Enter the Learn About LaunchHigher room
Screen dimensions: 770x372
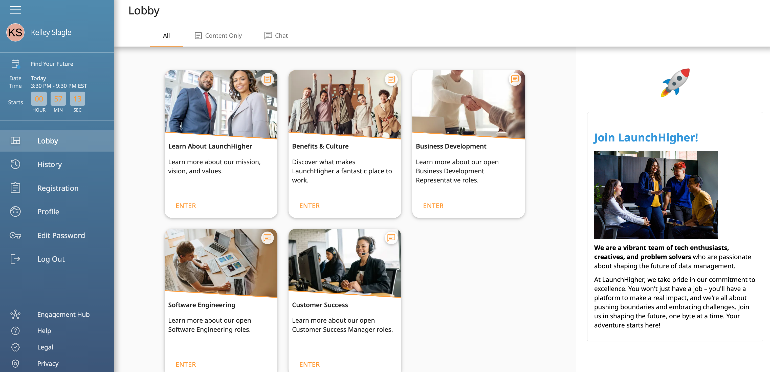186,206
